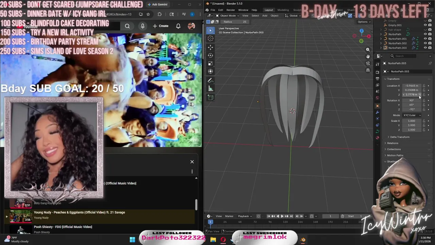Select the Rotate tool
The height and width of the screenshot is (245, 435).
pyautogui.click(x=210, y=55)
